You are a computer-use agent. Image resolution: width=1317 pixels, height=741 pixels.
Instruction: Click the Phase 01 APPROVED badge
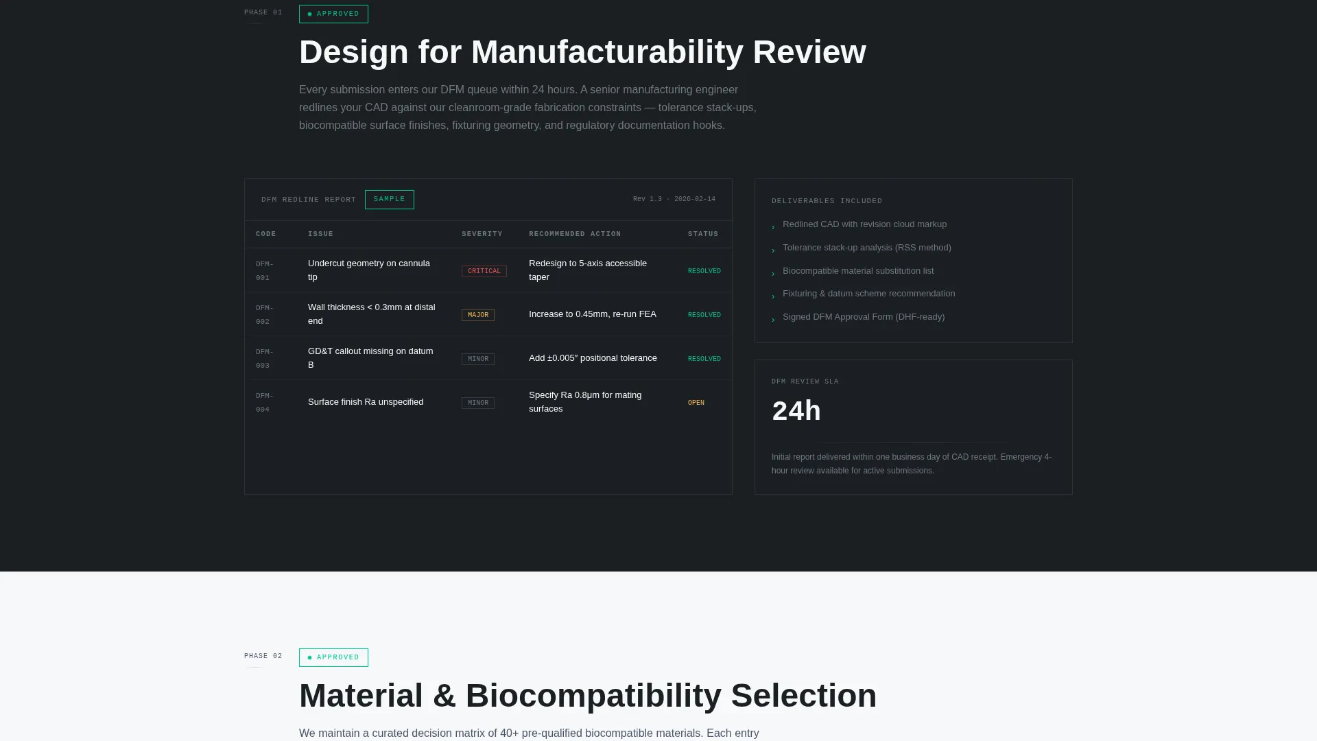(x=333, y=14)
